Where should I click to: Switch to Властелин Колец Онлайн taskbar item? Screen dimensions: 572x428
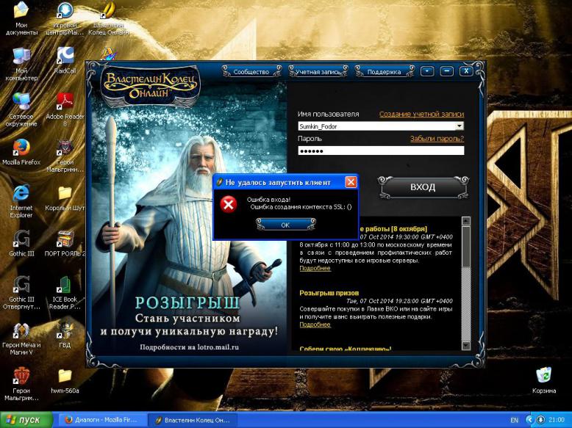click(x=193, y=420)
